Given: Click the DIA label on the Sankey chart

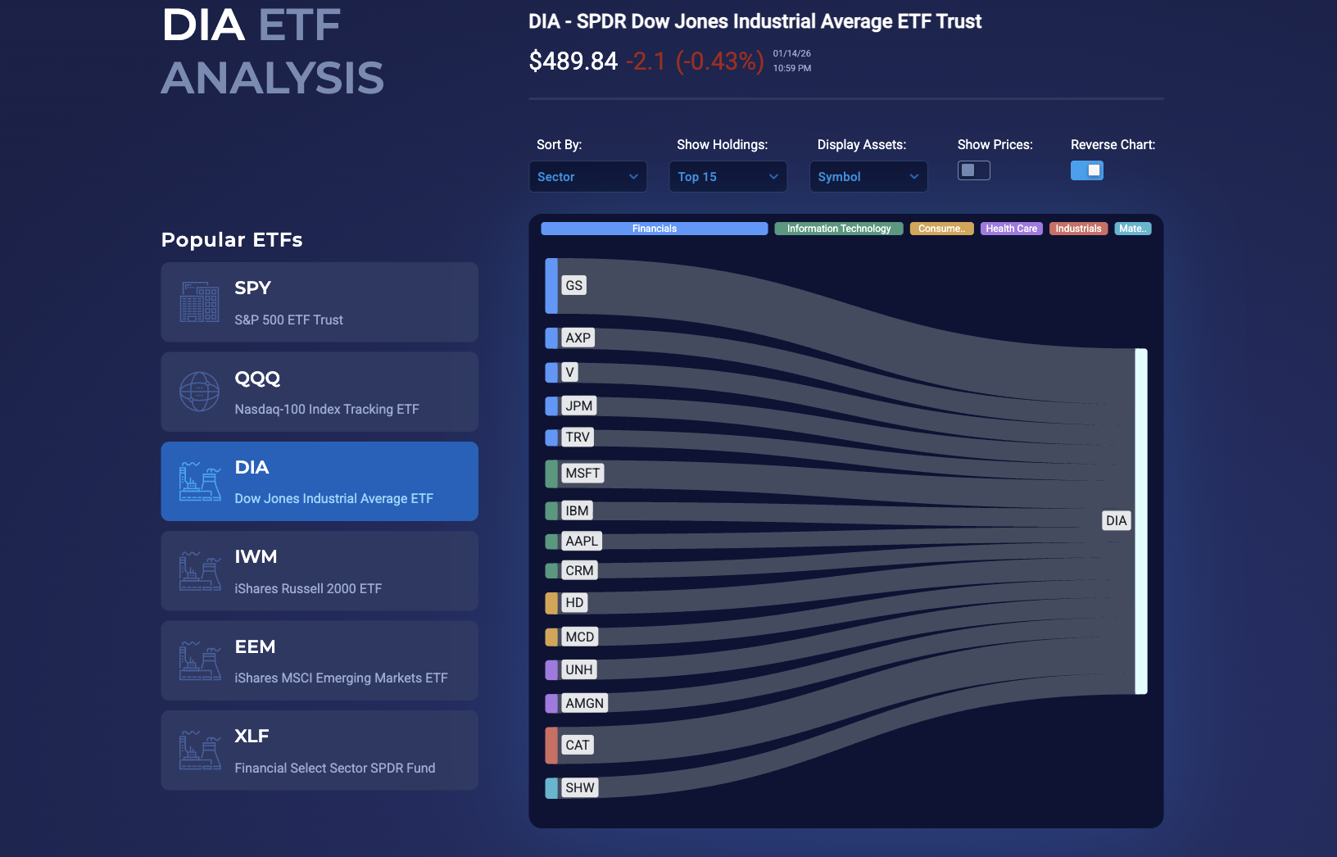Looking at the screenshot, I should [1116, 520].
